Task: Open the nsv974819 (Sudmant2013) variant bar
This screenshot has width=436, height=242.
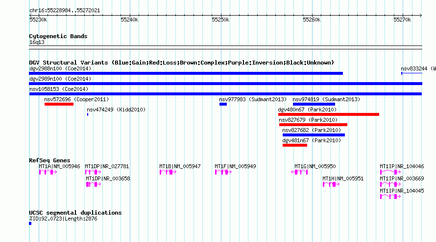Action: click(x=314, y=104)
